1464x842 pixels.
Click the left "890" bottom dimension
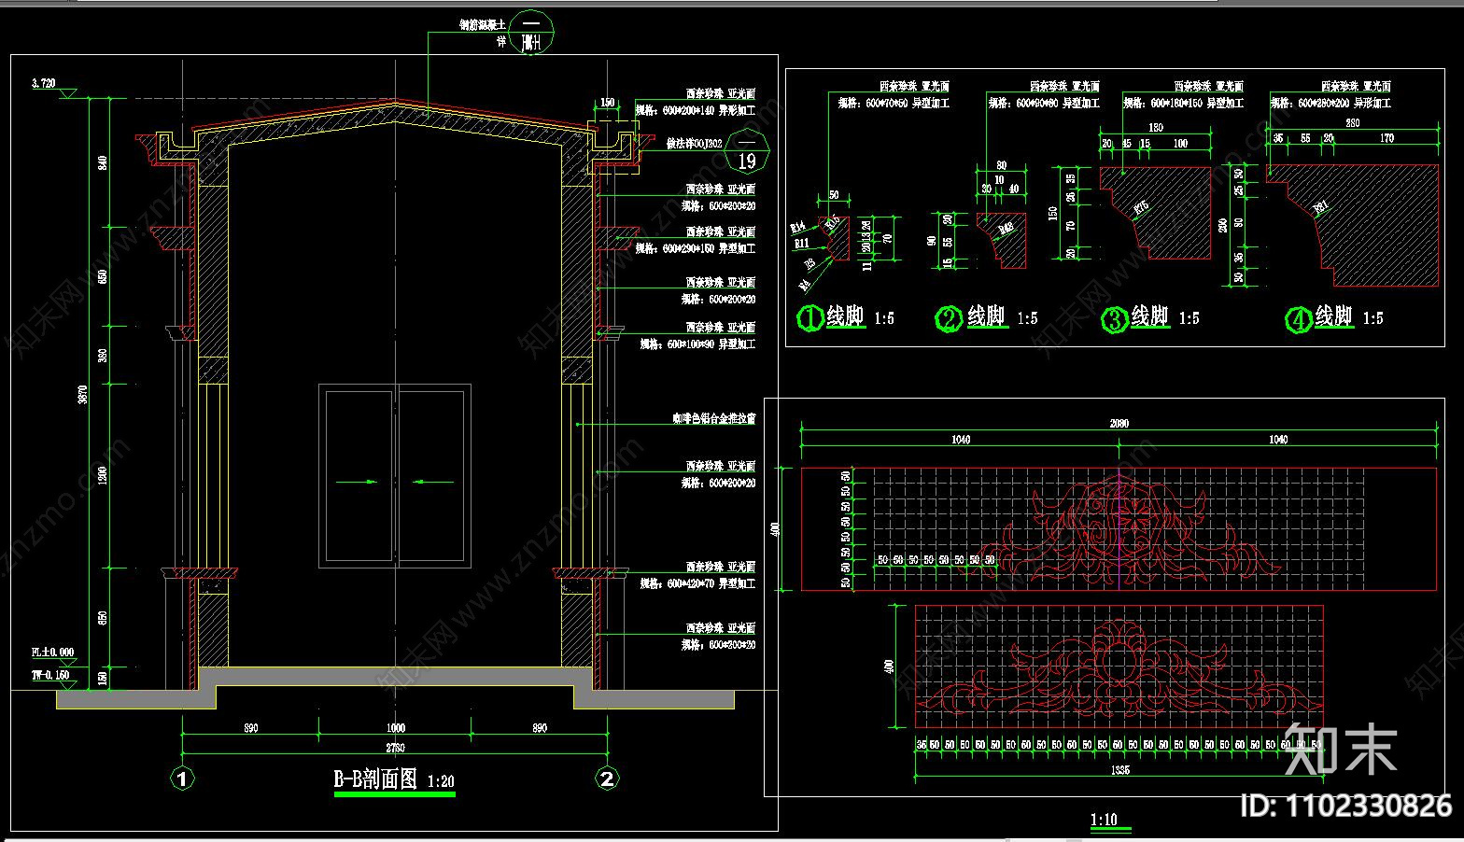coord(250,727)
